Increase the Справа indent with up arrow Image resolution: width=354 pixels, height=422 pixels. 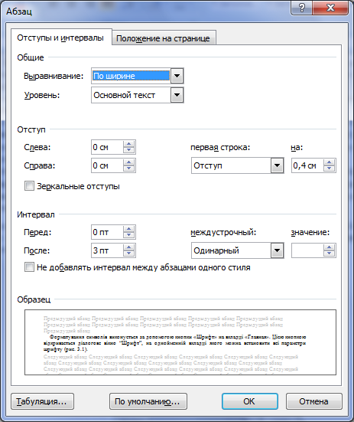tap(129, 162)
